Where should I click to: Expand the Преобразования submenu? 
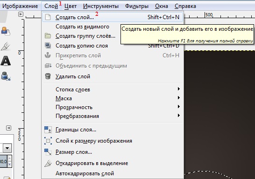[113, 116]
